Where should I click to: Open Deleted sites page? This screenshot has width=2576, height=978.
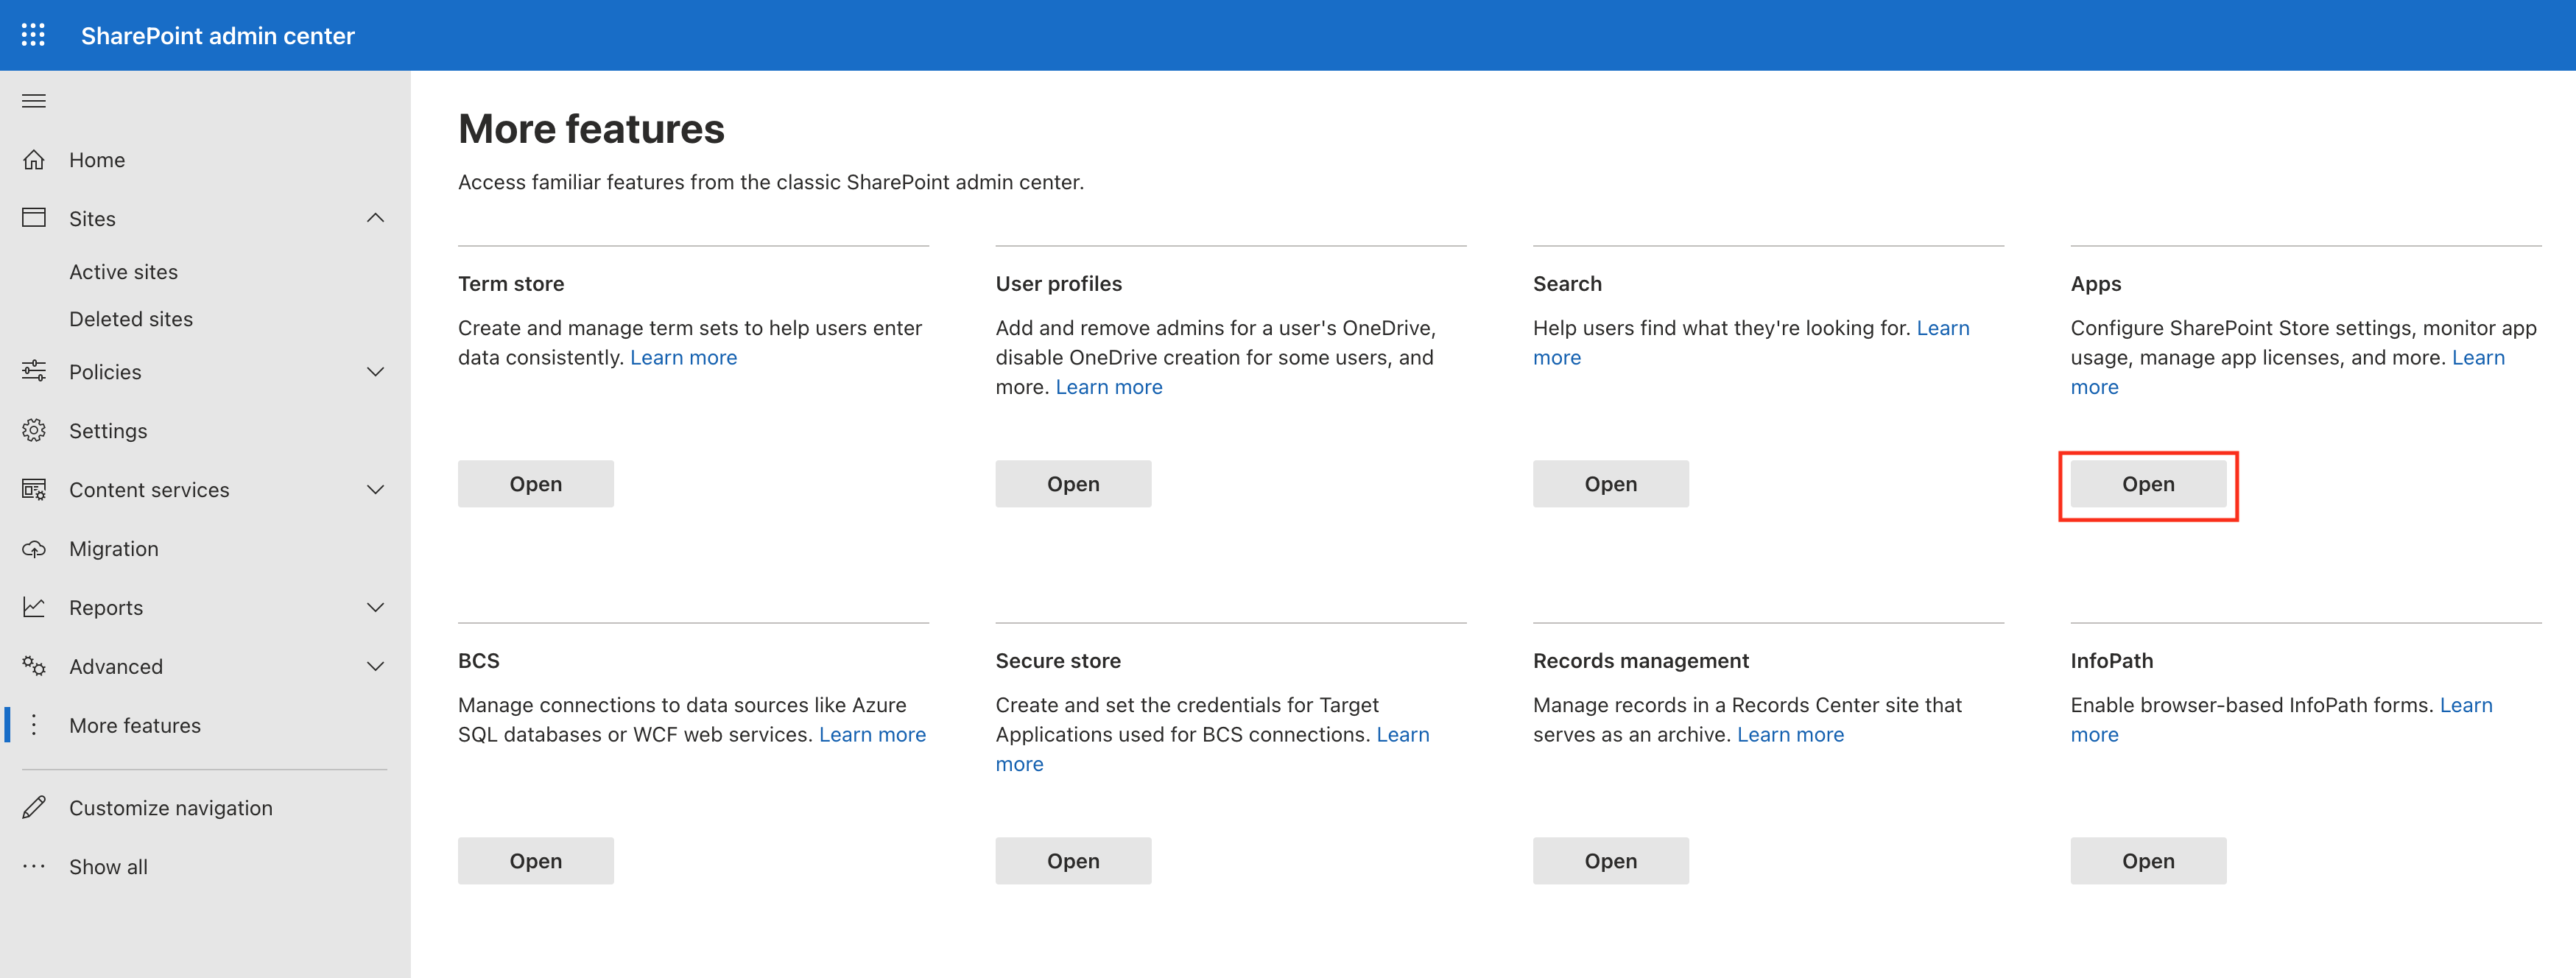pyautogui.click(x=131, y=319)
